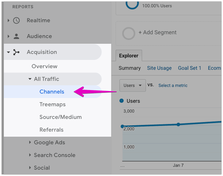Collapse the Acquisition section arrow

click(x=8, y=52)
